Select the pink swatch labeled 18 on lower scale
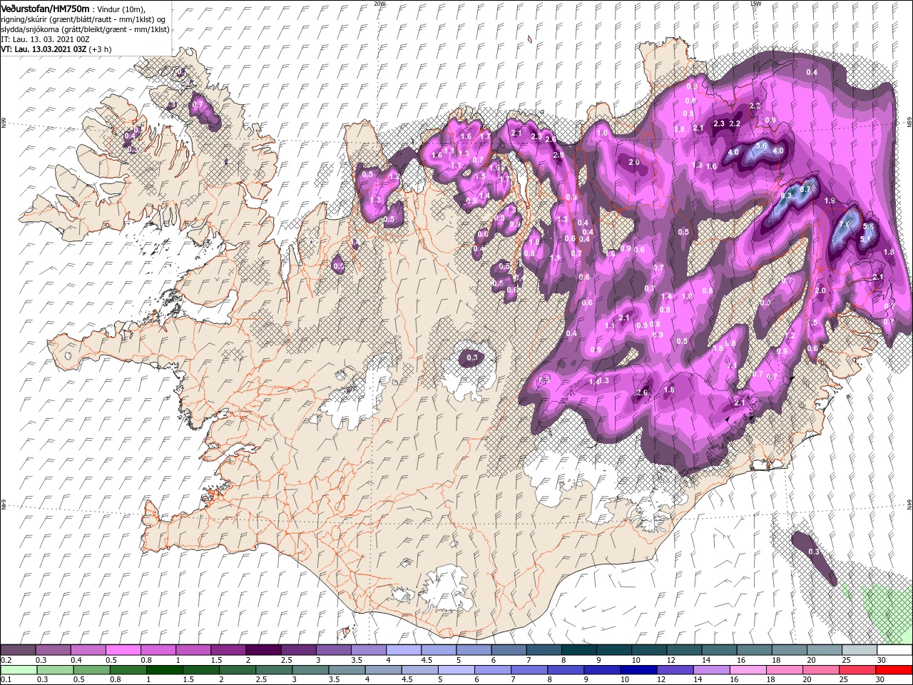This screenshot has height=685, width=913. pyautogui.click(x=785, y=669)
